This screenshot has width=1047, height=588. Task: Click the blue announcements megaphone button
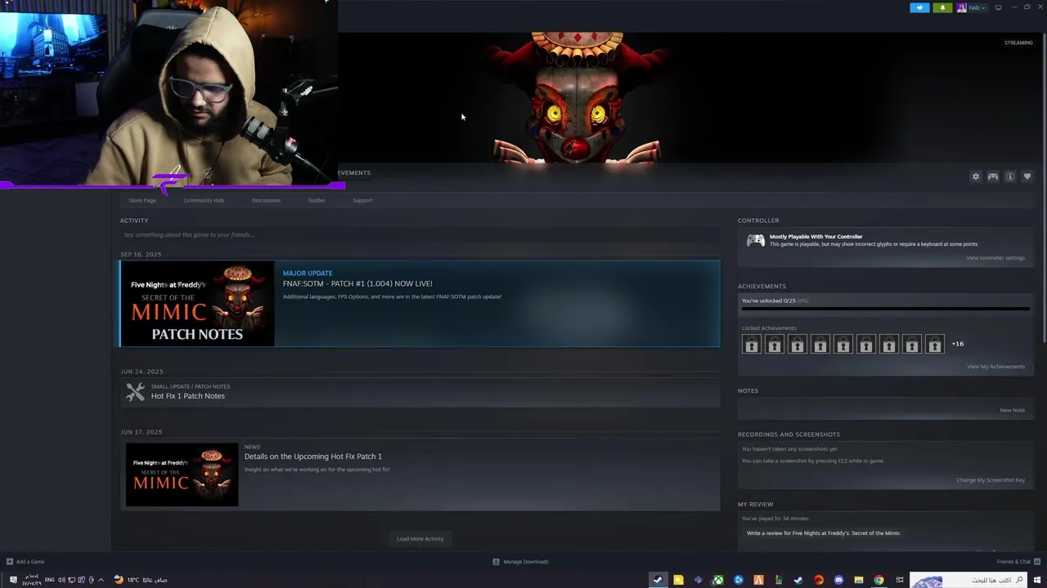pyautogui.click(x=919, y=7)
